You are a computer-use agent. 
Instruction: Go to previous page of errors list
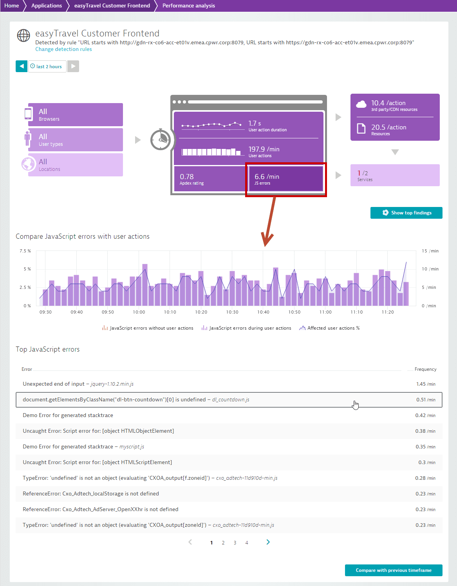[190, 542]
